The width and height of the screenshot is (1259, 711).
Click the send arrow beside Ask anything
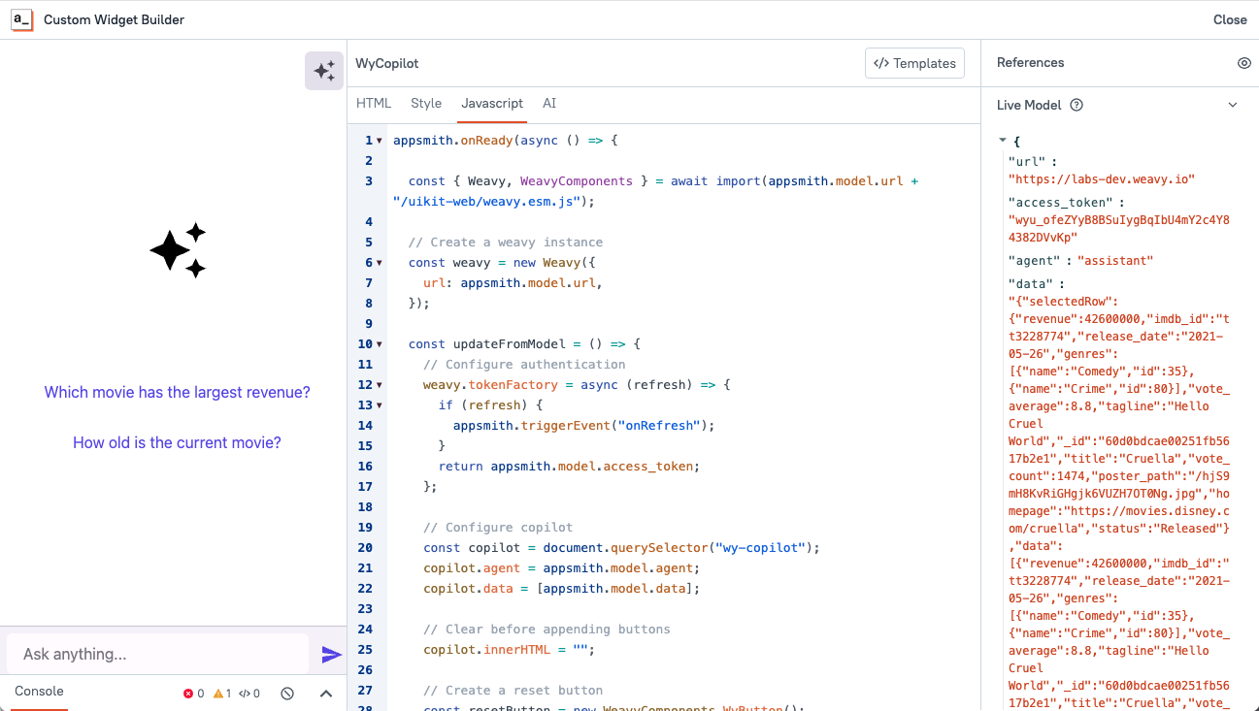[x=332, y=655]
